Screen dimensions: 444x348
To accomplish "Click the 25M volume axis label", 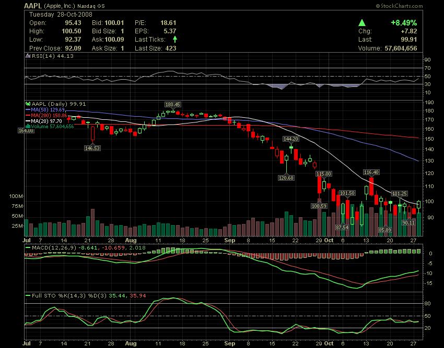I will click(17, 226).
